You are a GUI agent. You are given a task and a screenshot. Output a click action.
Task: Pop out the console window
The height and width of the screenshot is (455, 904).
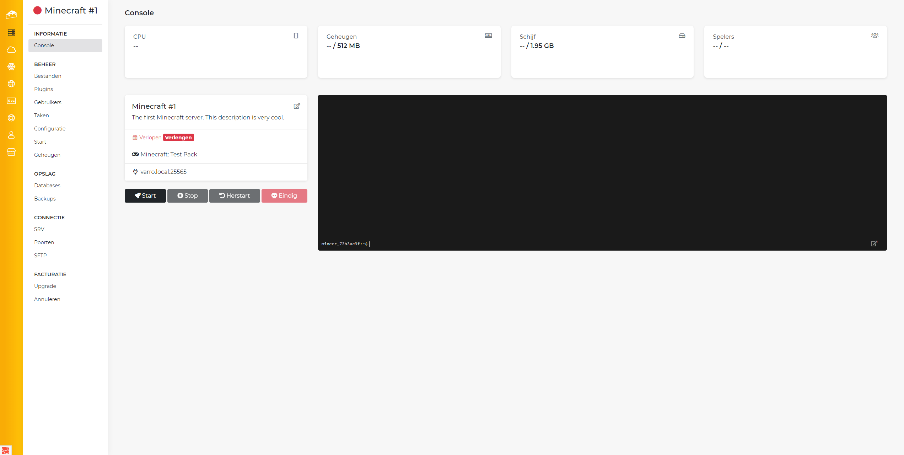tap(874, 243)
